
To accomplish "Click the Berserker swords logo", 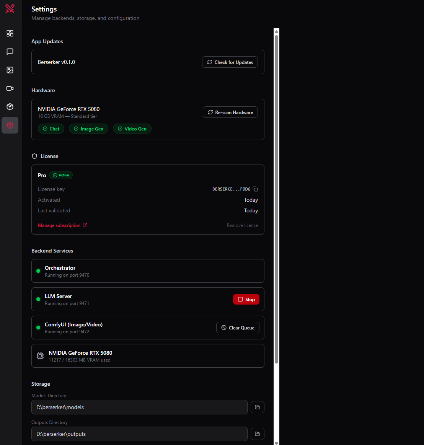I will pos(10,8).
